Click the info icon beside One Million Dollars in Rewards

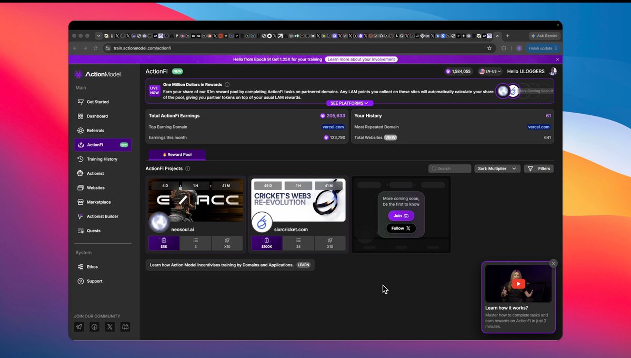click(x=227, y=85)
